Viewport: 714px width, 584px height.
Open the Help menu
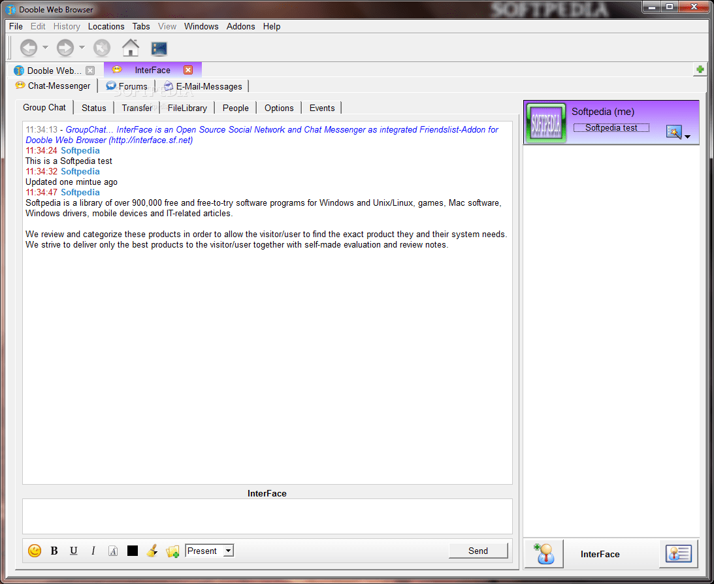(271, 26)
